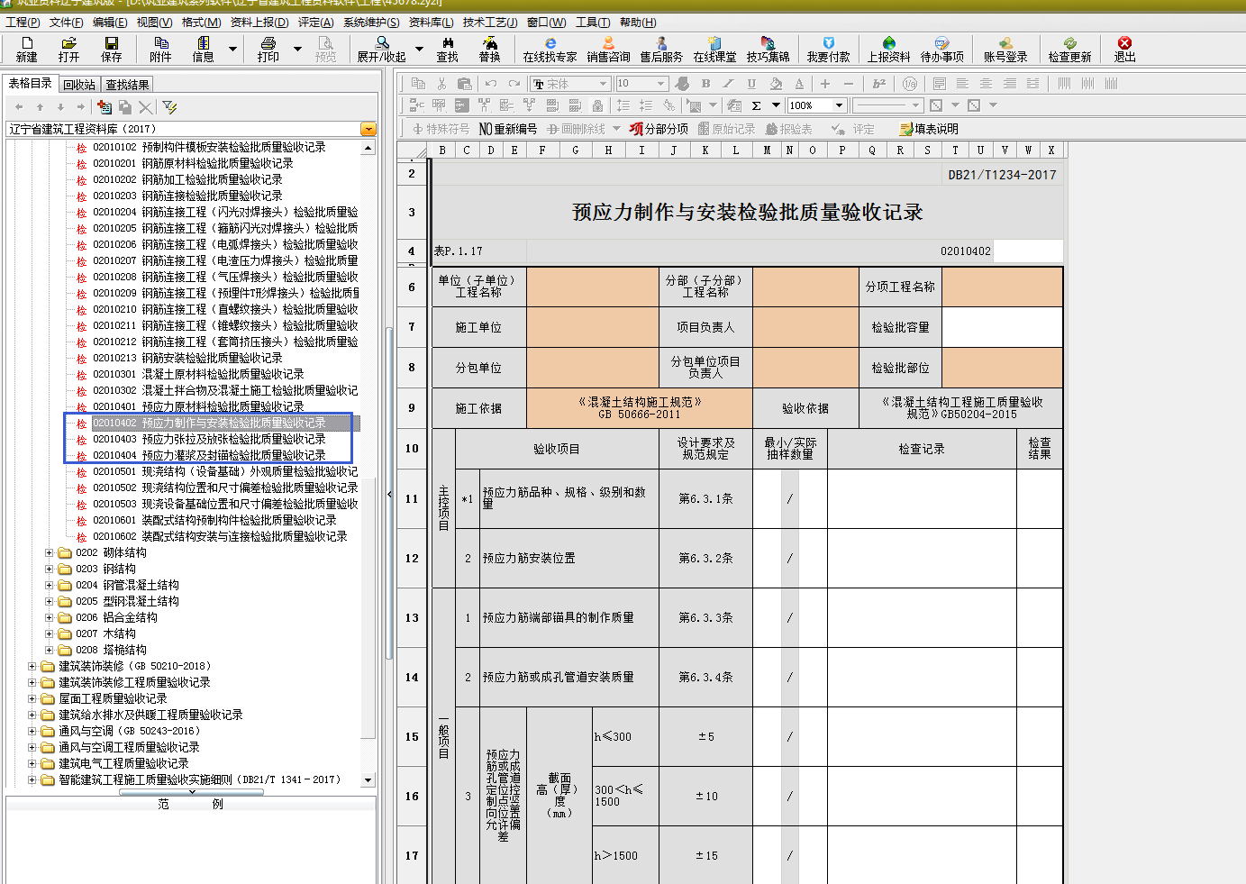Open 在线找专家 online expert
Image resolution: width=1246 pixels, height=884 pixels.
pos(550,49)
